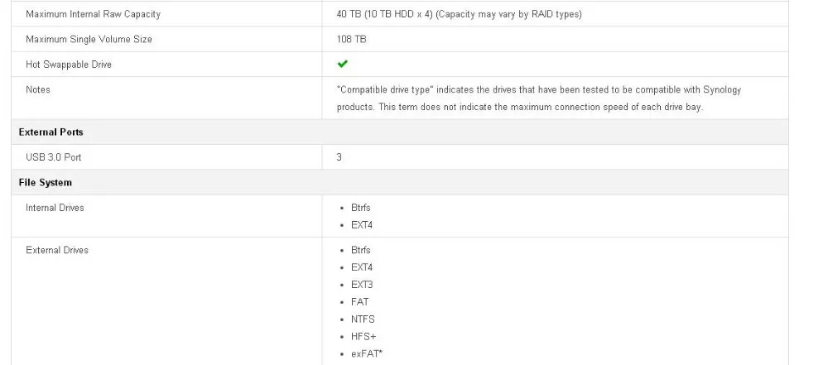This screenshot has height=365, width=828.
Task: Click the 108 TB volume size value
Action: (x=351, y=39)
